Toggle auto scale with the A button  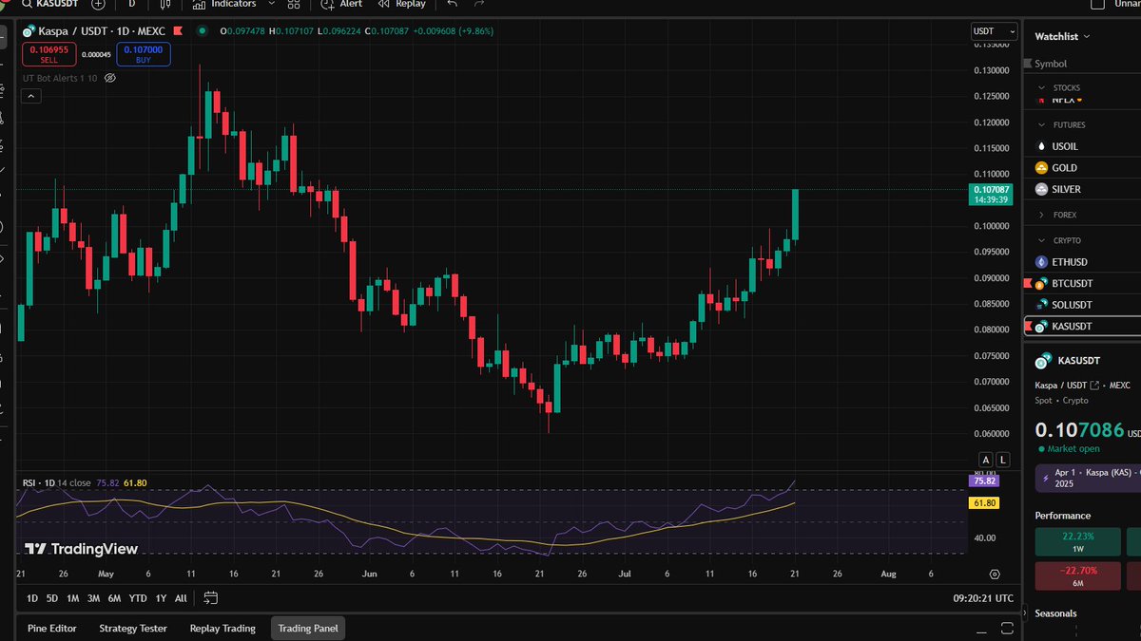coord(986,460)
